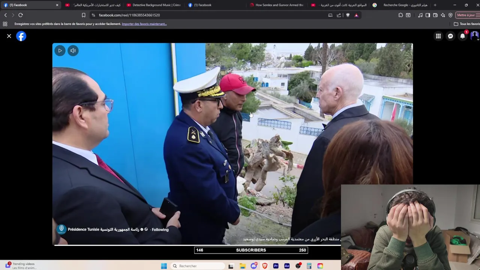Screen dimensions: 480x270
Task: Play the Facebook reel video
Action: (60, 51)
